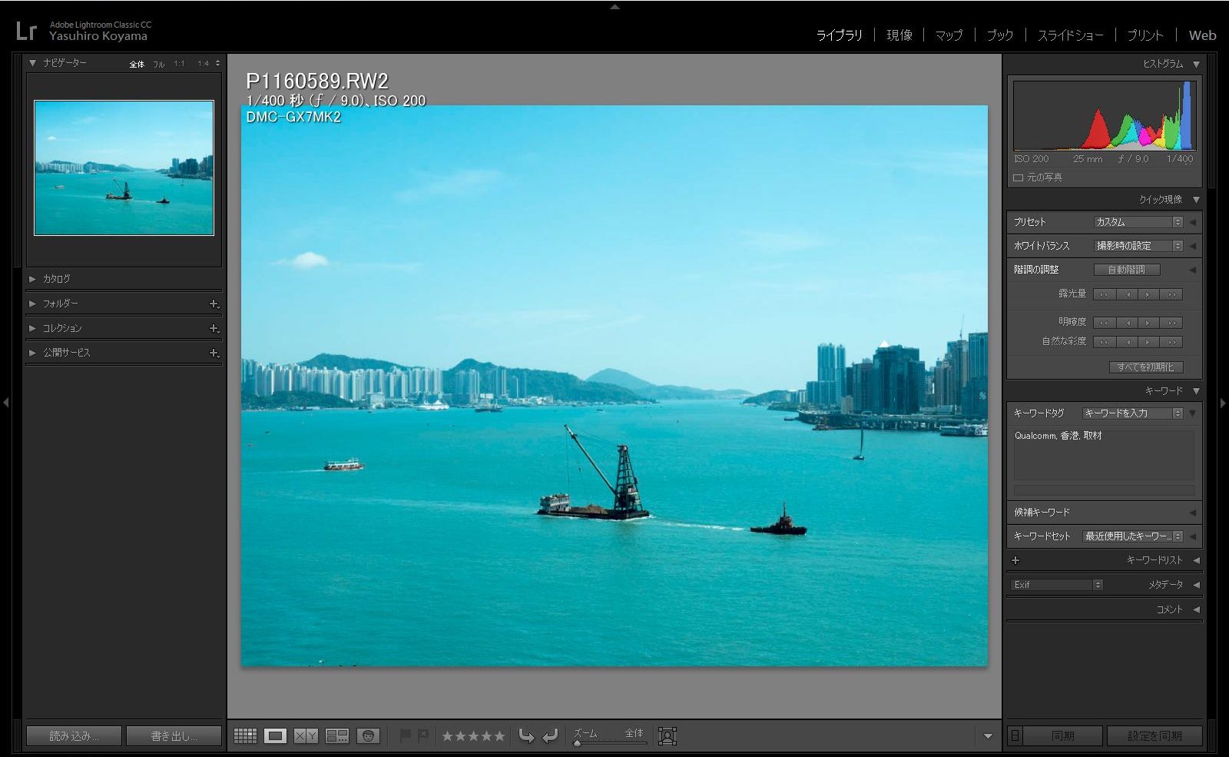Open the Compare view
1229x757 pixels.
(x=306, y=735)
